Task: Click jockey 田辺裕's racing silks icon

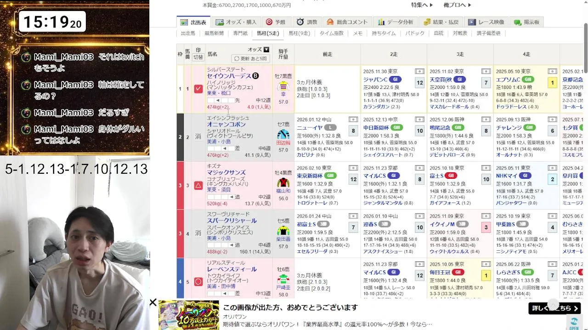Action: (x=283, y=134)
